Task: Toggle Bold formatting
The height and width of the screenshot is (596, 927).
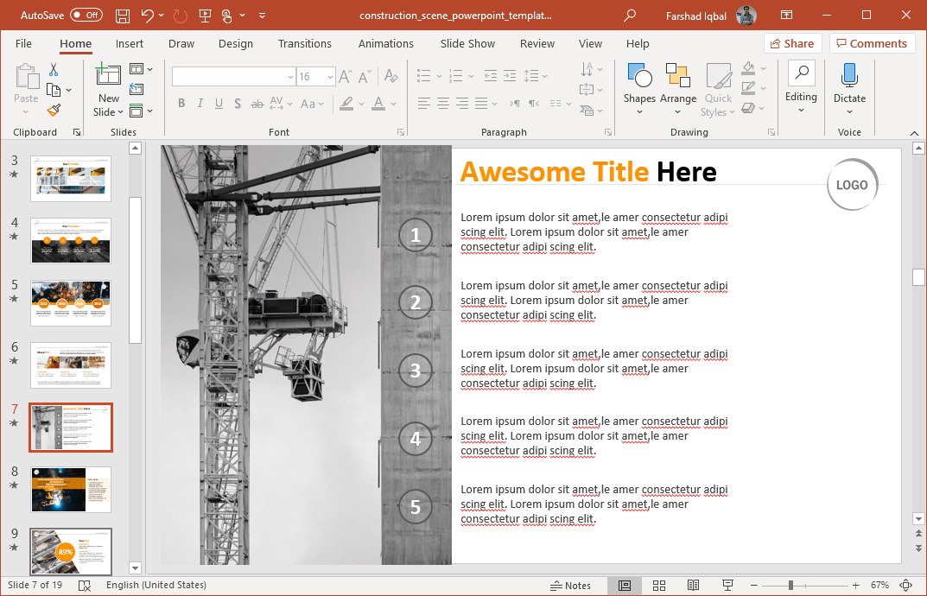Action: [181, 104]
